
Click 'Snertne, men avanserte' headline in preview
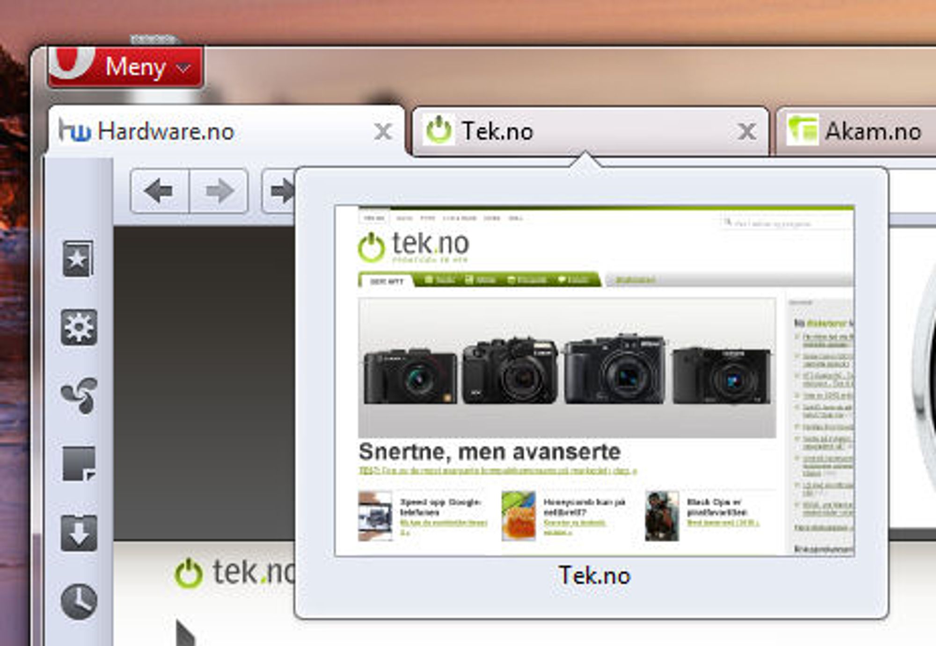490,452
